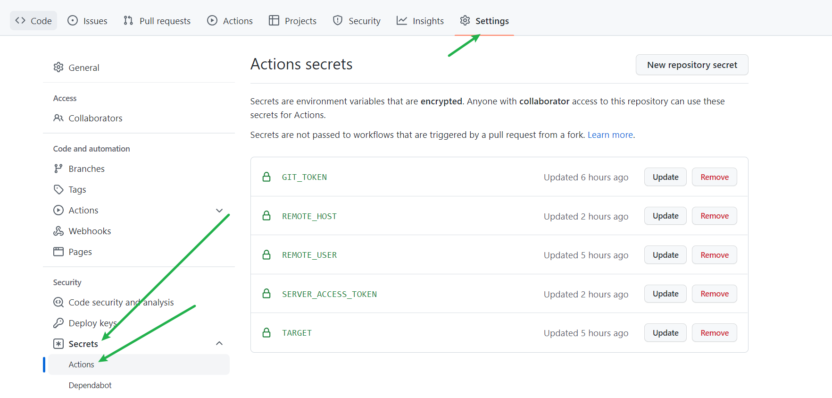Remove the TARGET secret

714,333
